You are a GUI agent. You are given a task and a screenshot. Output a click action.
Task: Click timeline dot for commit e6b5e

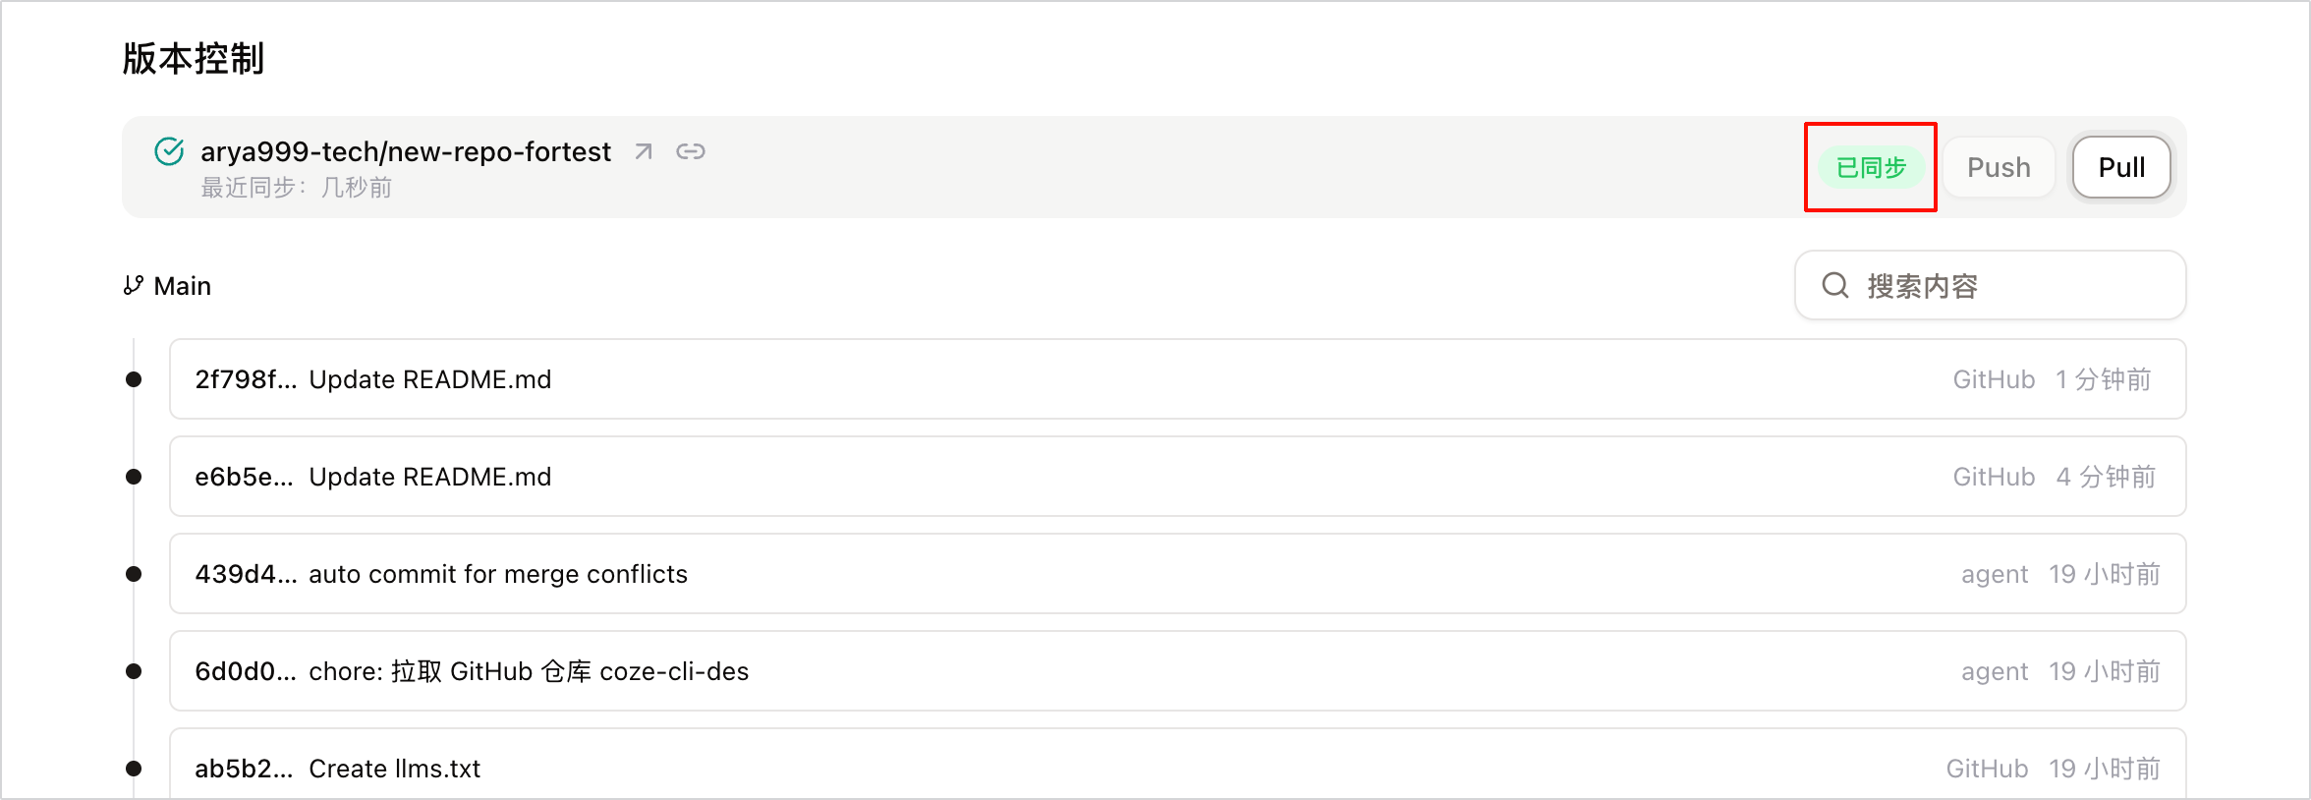point(134,477)
